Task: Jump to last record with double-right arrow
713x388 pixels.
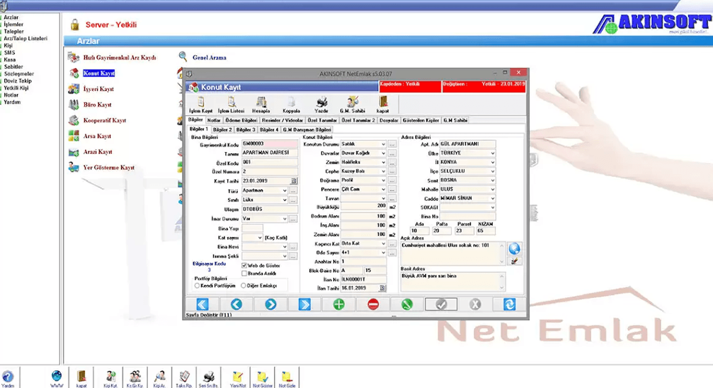Action: [x=304, y=304]
